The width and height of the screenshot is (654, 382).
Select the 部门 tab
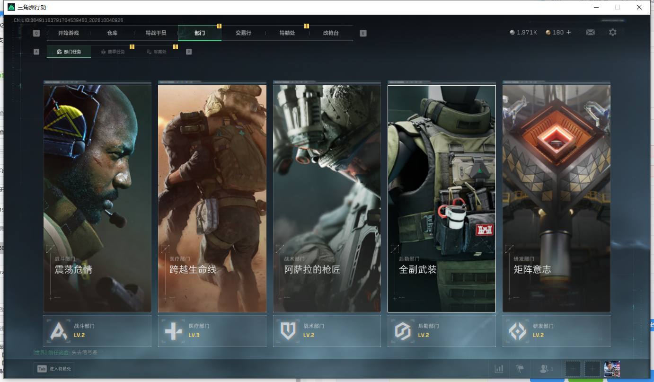(200, 33)
